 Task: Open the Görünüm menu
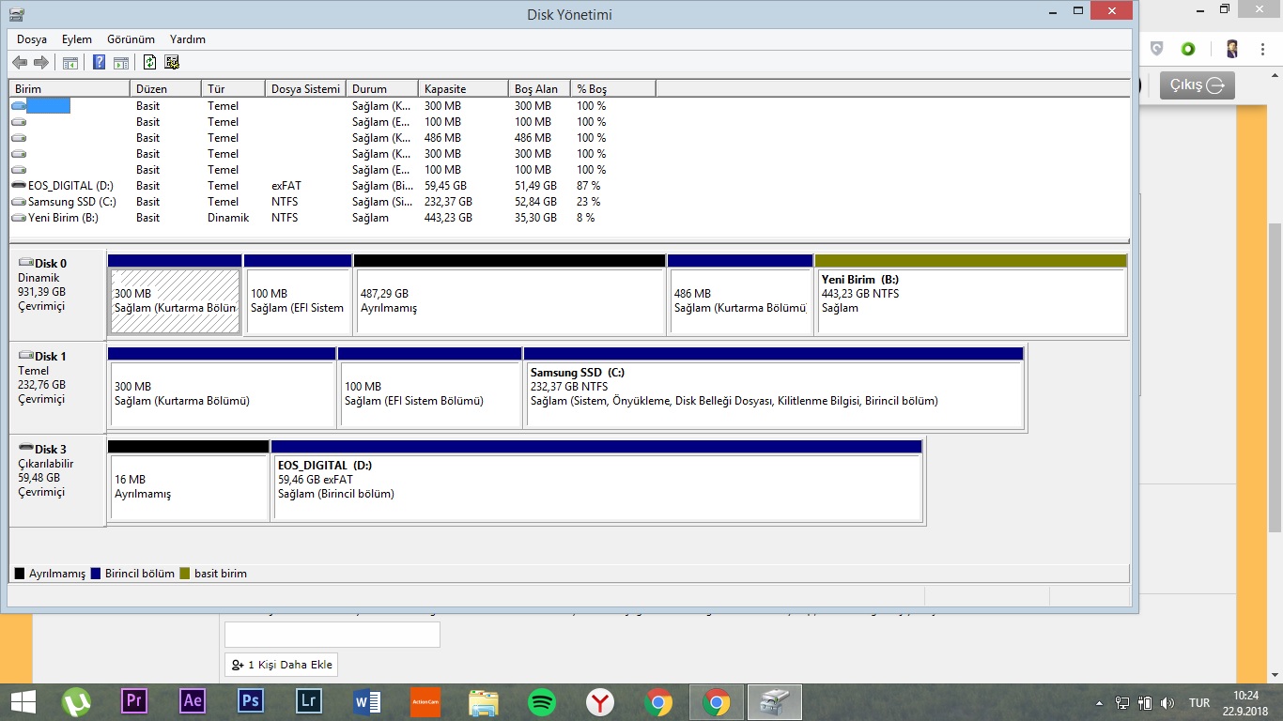click(x=131, y=39)
